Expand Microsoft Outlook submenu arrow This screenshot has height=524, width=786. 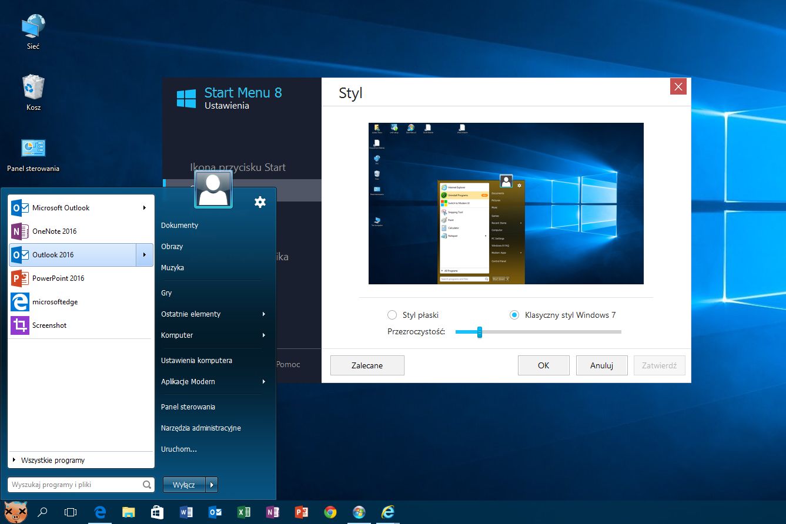pyautogui.click(x=145, y=207)
